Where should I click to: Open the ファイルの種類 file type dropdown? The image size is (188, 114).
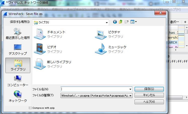click(96, 96)
